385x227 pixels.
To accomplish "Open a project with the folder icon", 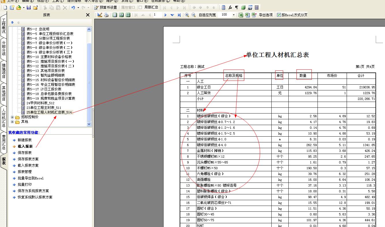I will point(19,8).
